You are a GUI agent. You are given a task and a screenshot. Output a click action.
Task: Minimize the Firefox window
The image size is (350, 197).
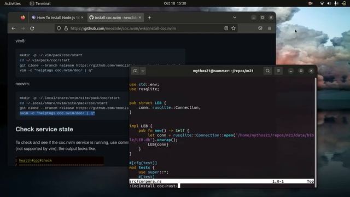coord(253,18)
